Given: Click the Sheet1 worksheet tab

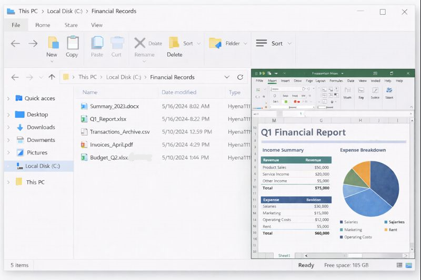Looking at the screenshot, I should click(284, 255).
